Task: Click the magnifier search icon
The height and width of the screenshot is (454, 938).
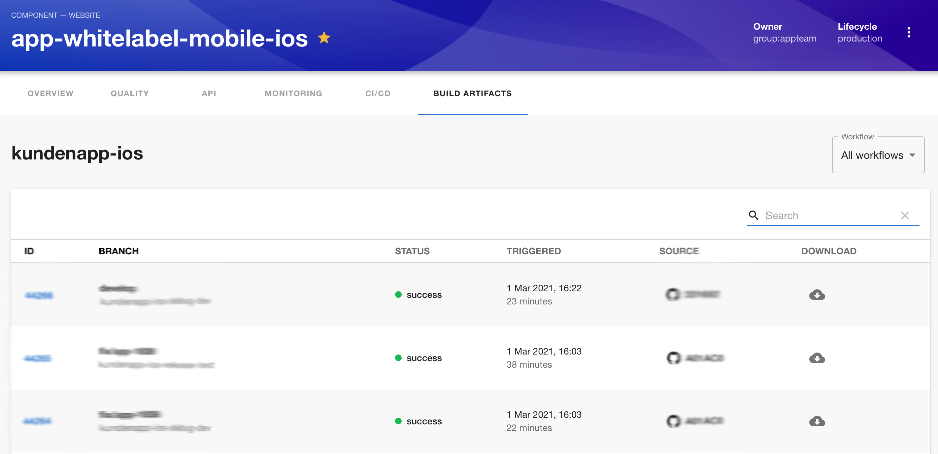Action: click(753, 215)
